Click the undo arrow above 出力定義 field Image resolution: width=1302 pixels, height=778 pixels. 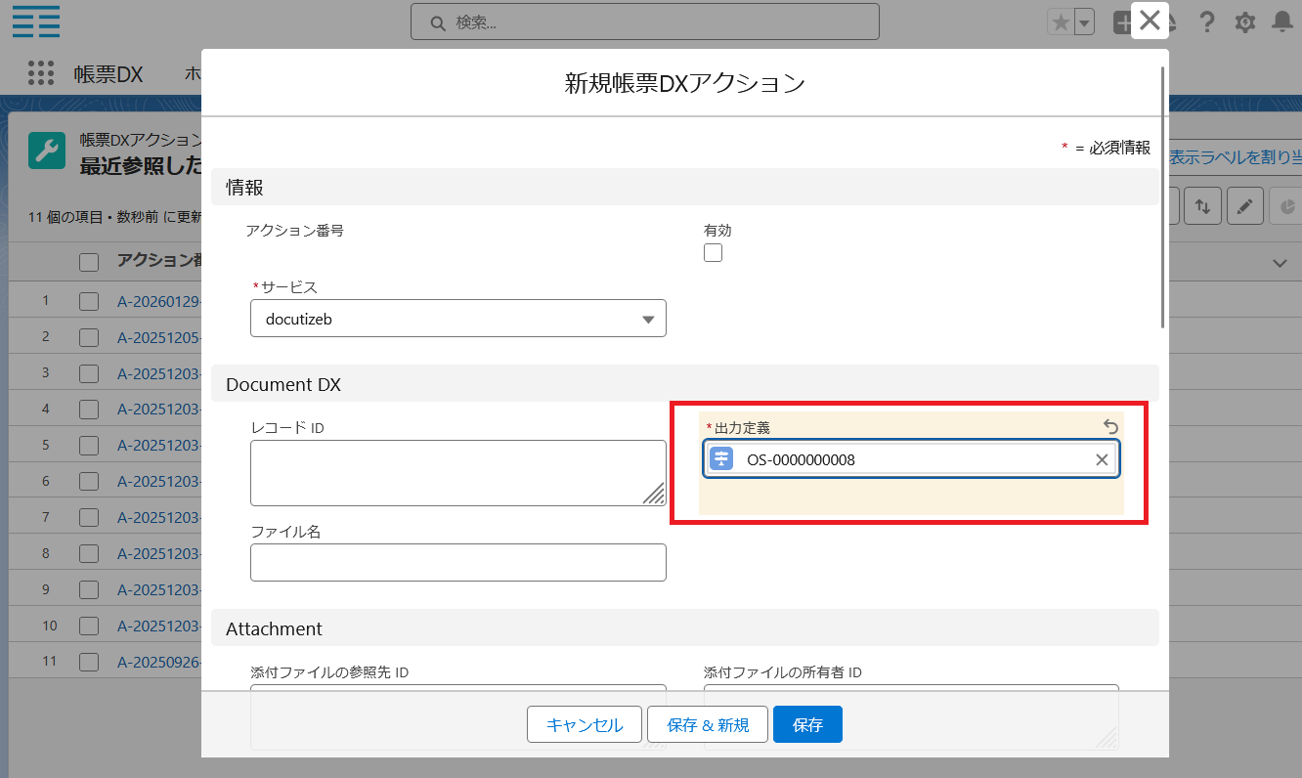(x=1110, y=426)
